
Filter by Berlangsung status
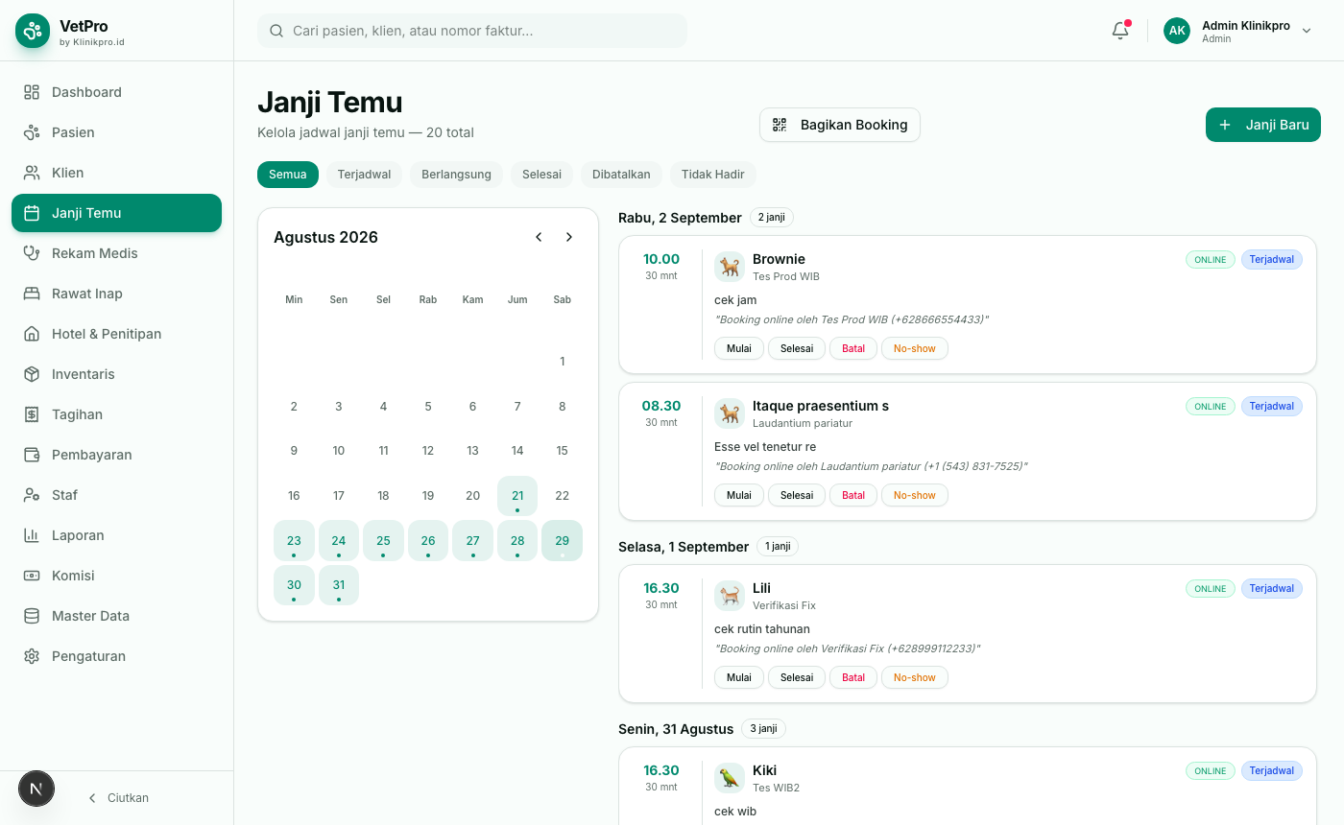click(x=456, y=175)
